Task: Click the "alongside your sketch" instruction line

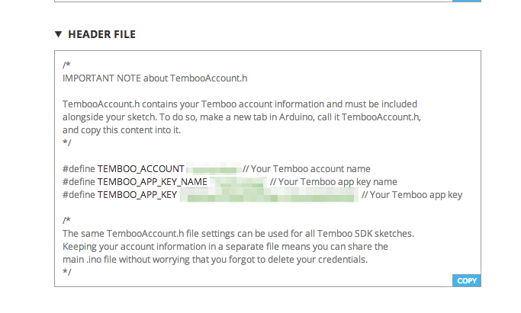Action: pyautogui.click(x=242, y=117)
